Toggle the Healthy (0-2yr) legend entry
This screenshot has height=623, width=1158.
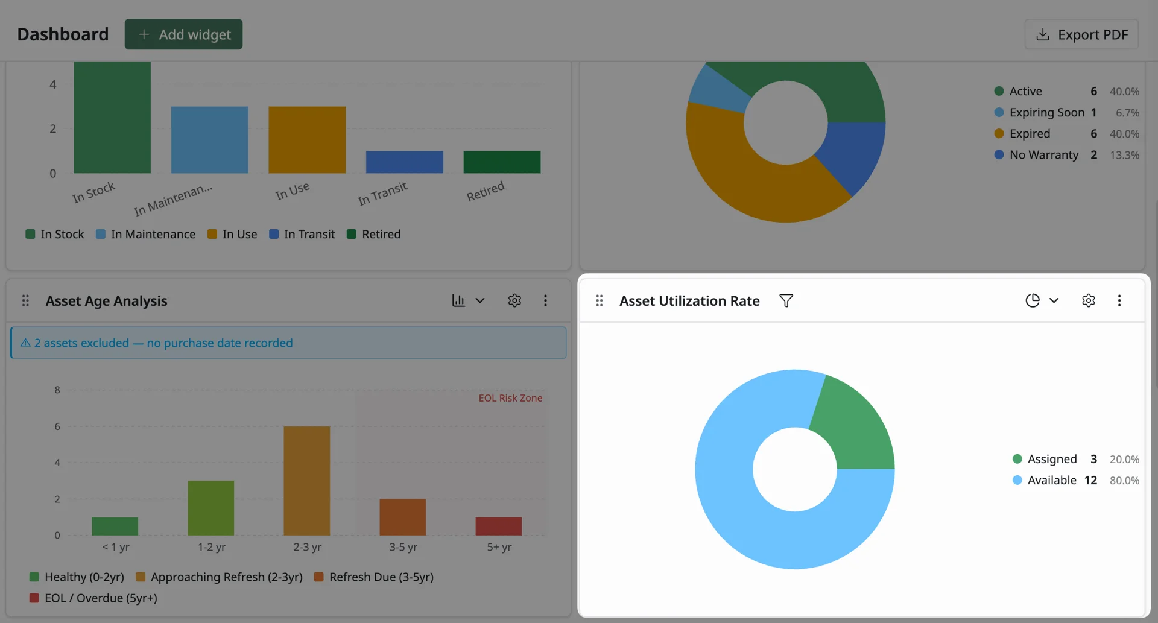click(x=77, y=577)
